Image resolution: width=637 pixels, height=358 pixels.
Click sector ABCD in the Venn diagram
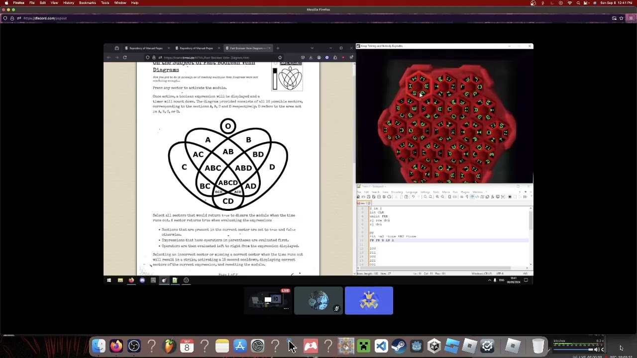(227, 182)
